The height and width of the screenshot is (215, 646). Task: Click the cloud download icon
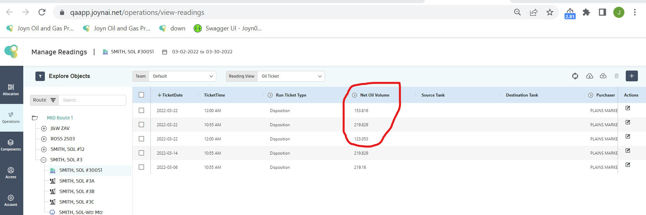[589, 76]
